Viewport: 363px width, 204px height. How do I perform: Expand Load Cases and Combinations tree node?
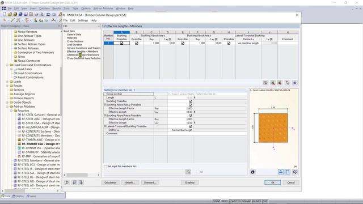coord(7,65)
